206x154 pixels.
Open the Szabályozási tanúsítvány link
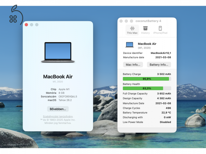tap(58, 116)
